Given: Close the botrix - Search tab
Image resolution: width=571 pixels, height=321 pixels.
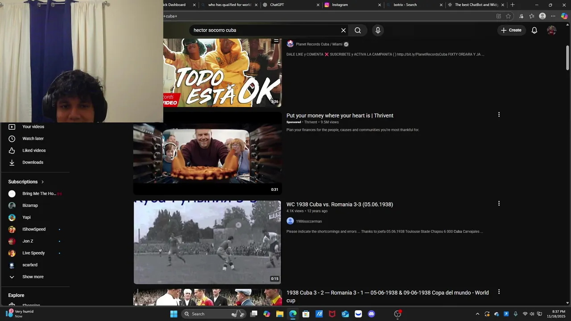Looking at the screenshot, I should 441,5.
